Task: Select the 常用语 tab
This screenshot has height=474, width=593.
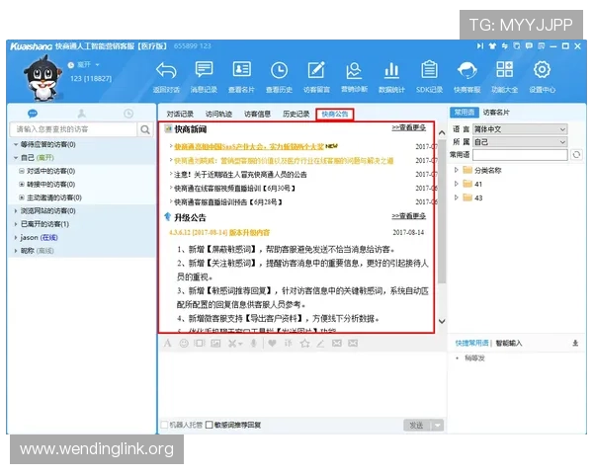Action: [x=465, y=113]
